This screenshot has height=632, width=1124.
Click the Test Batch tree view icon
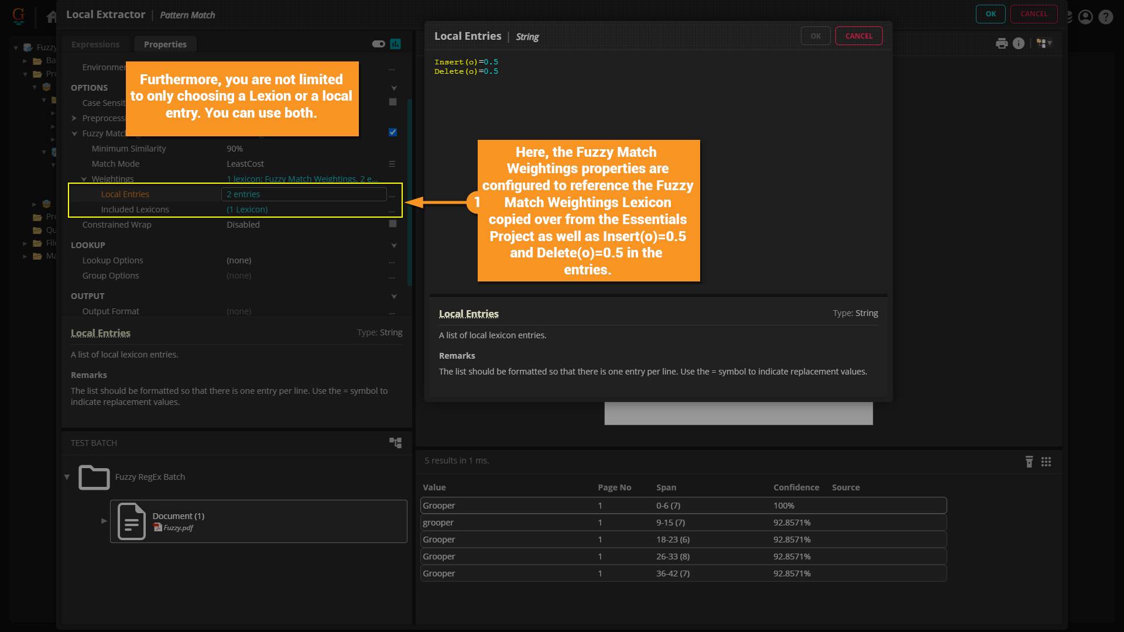tap(396, 443)
